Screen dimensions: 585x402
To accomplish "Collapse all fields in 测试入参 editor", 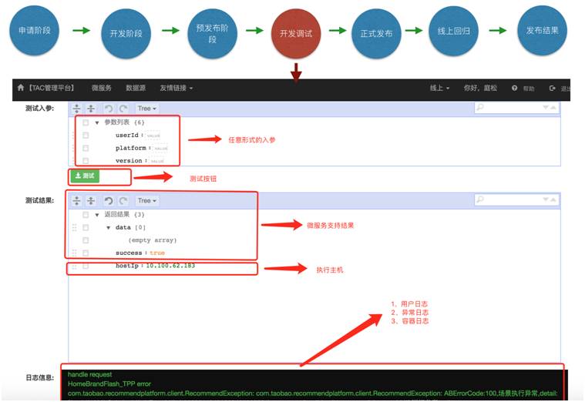I will point(91,109).
